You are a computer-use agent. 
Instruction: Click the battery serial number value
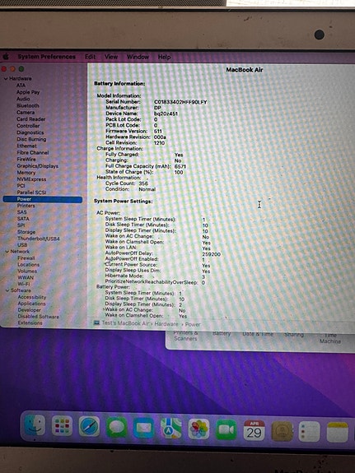[180, 102]
